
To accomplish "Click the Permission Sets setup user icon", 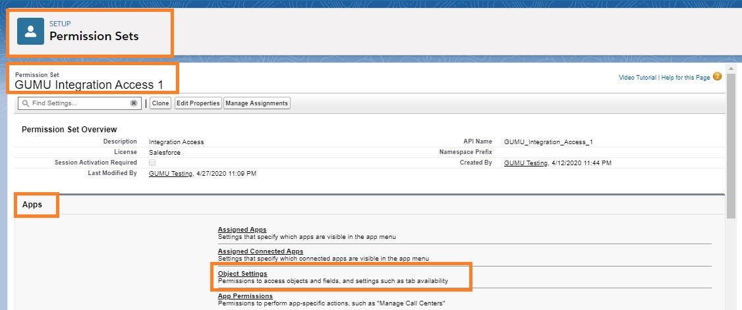I will [x=30, y=31].
